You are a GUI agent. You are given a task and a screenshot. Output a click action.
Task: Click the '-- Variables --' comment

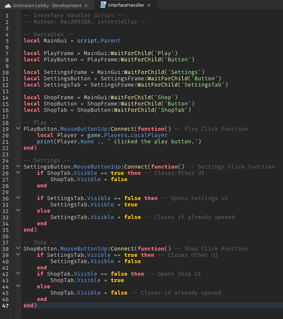coord(48,34)
